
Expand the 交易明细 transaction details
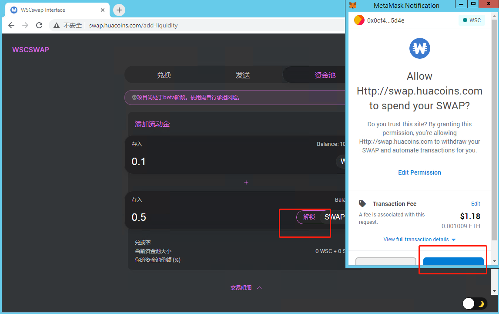point(246,287)
